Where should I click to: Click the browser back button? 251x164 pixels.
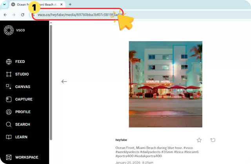pyautogui.click(x=5, y=15)
